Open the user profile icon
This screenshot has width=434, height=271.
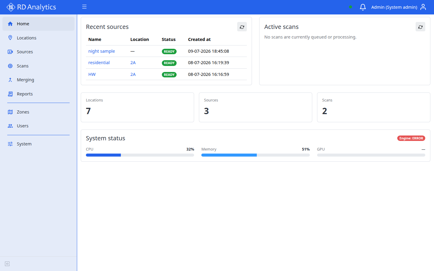(423, 7)
